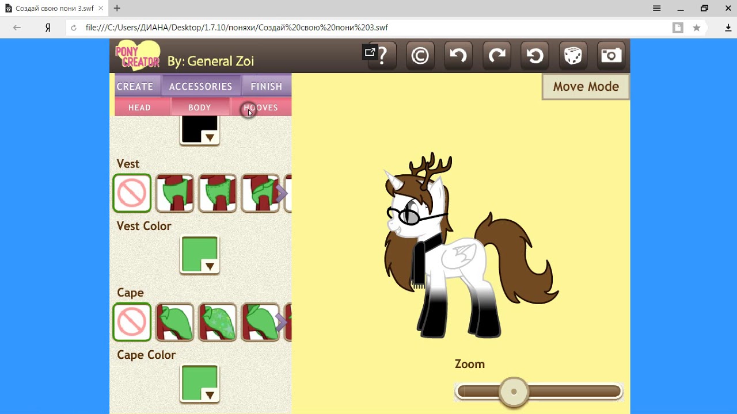The width and height of the screenshot is (737, 414).
Task: Show more vest styles with the arrow
Action: (282, 193)
